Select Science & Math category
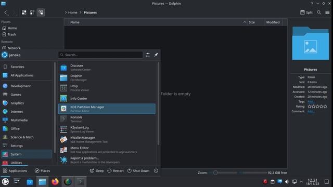The image size is (333, 187). (27, 137)
